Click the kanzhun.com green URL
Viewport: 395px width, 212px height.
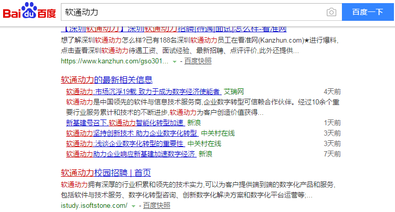point(114,61)
